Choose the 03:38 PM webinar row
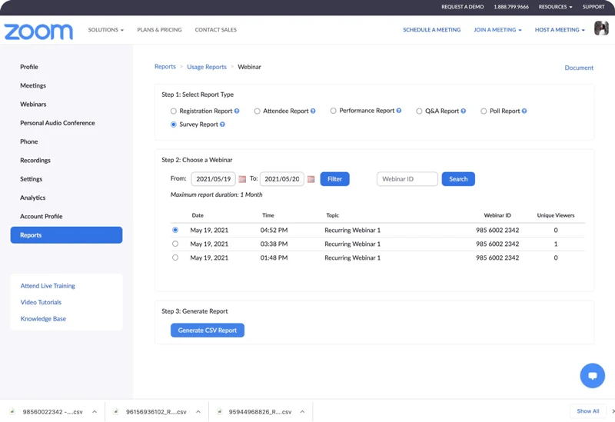Image resolution: width=615 pixels, height=422 pixels. tap(175, 244)
